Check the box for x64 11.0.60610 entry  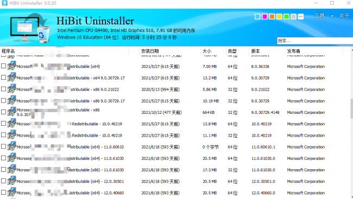point(3,146)
